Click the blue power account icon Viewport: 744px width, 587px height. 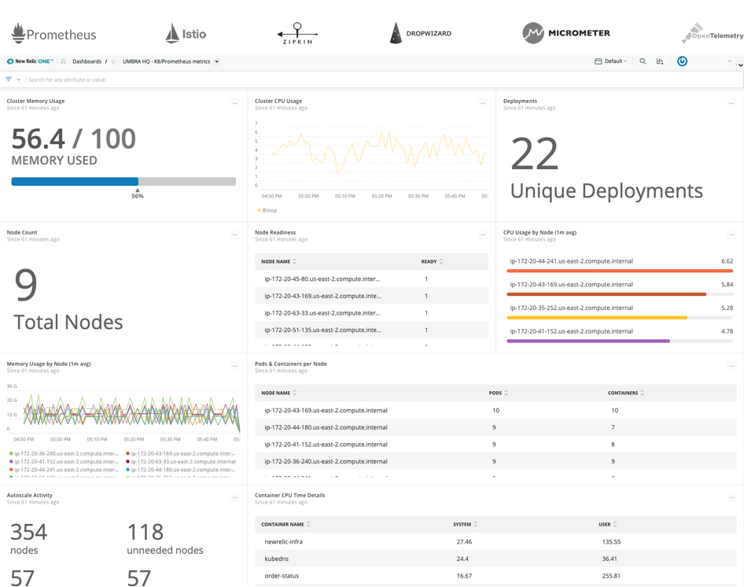pos(682,61)
